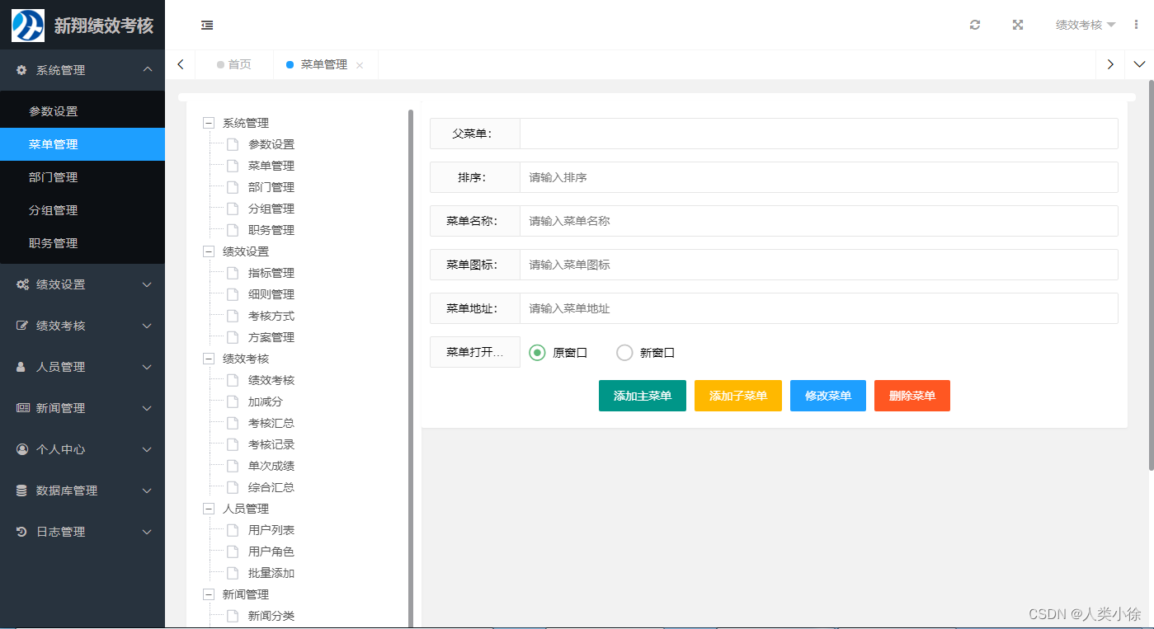Select 用户角色 in the menu tree
Screen dimensions: 1154x629
271,552
